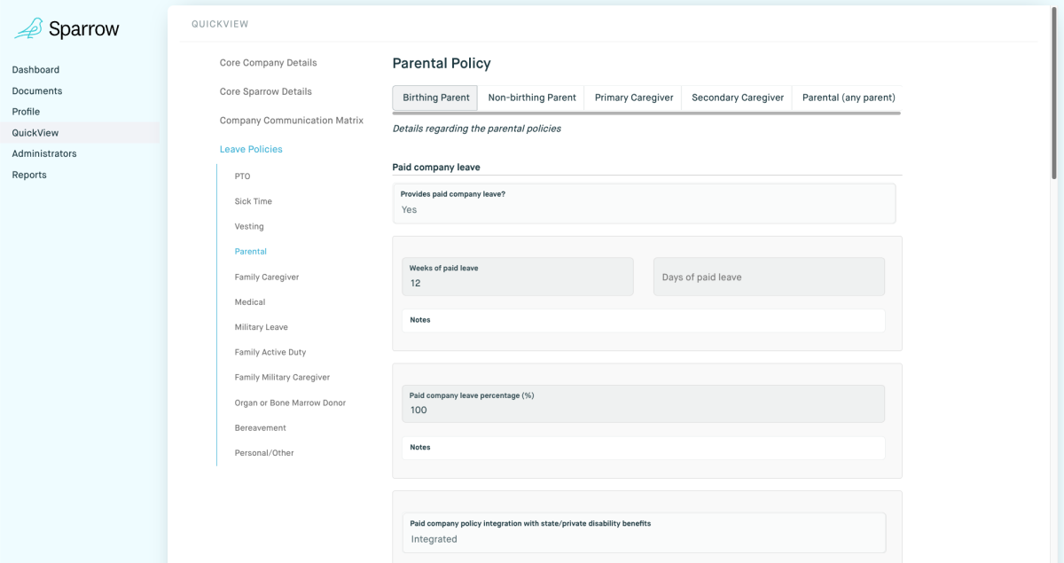Open Company Communication Matrix

pos(292,121)
